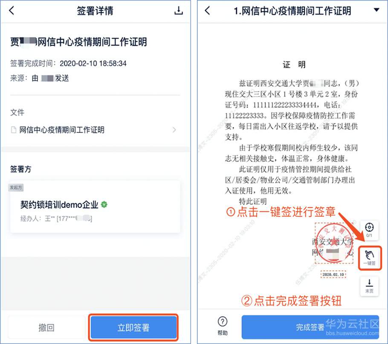This screenshot has height=344, width=388.
Task: Click the 完成签署 button
Action: 310,327
